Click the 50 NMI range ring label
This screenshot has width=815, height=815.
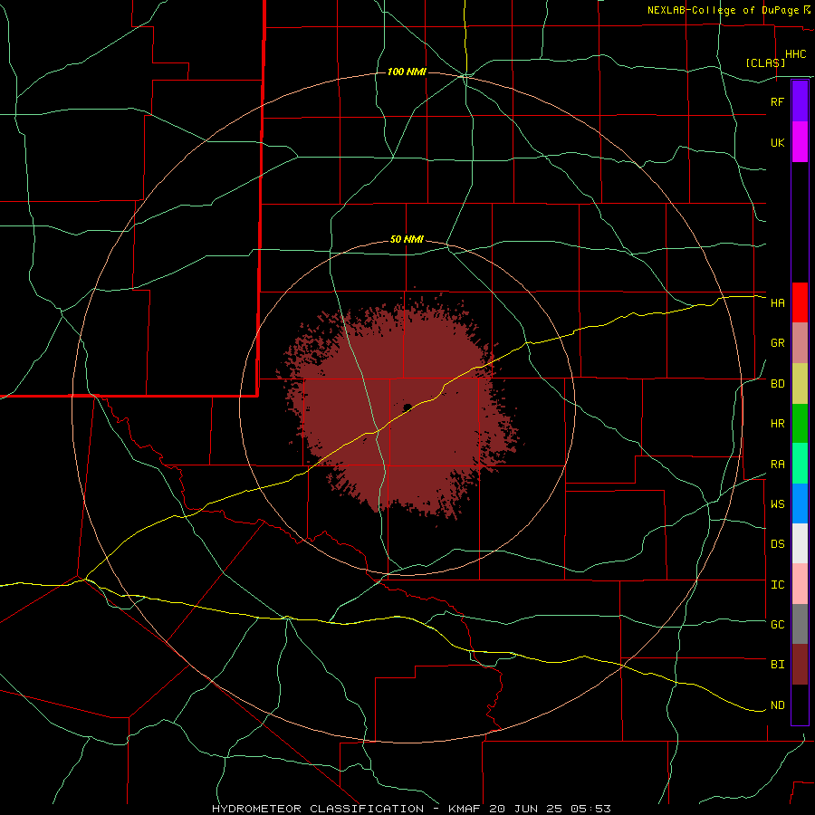(x=407, y=240)
